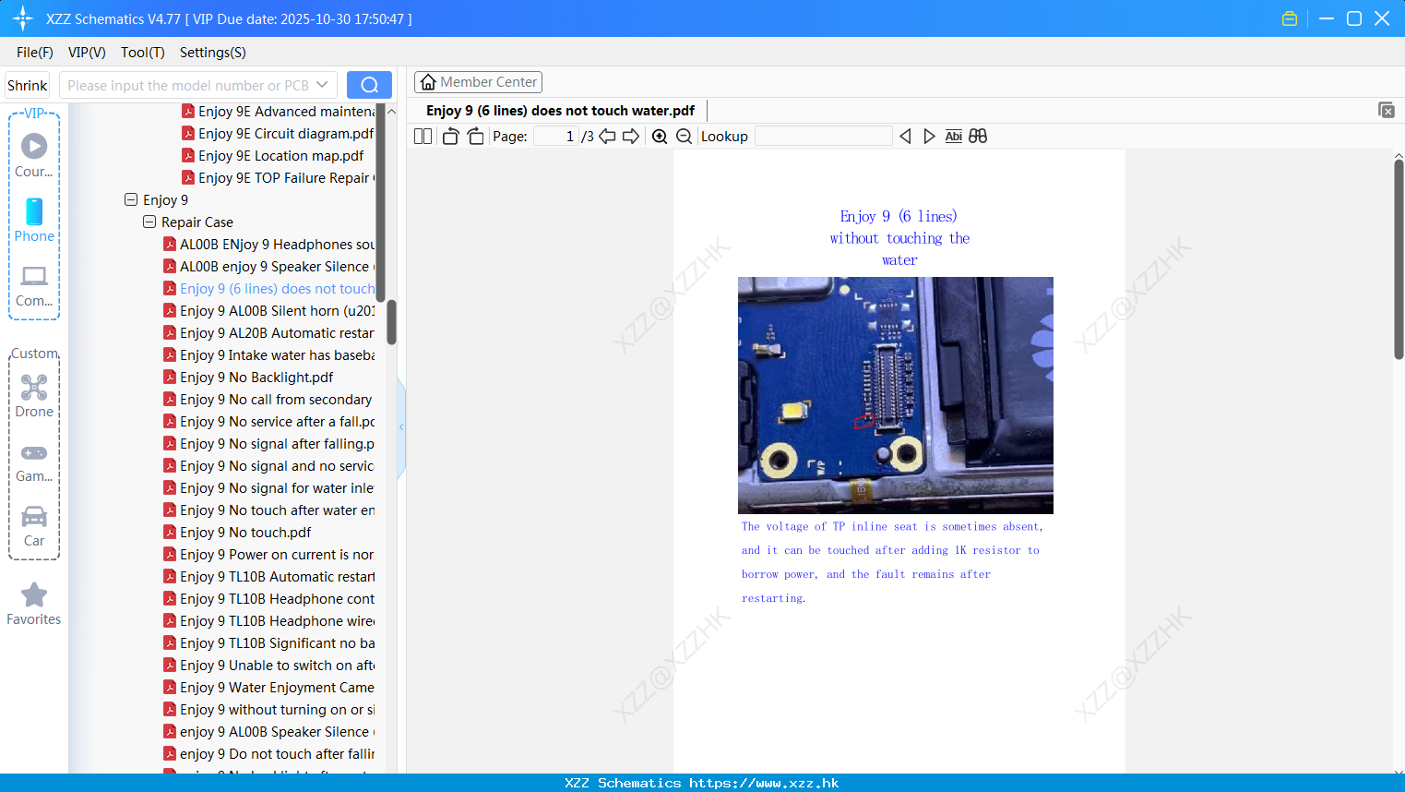Open the Member Center button
The width and height of the screenshot is (1405, 792).
(478, 82)
